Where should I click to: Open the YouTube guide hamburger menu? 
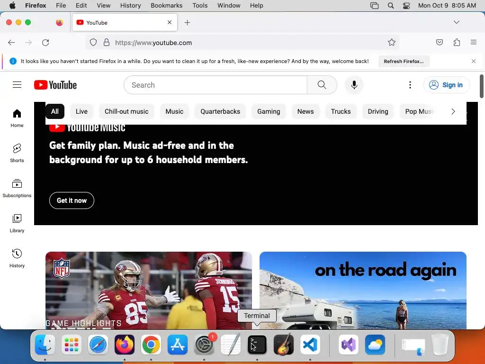(17, 85)
